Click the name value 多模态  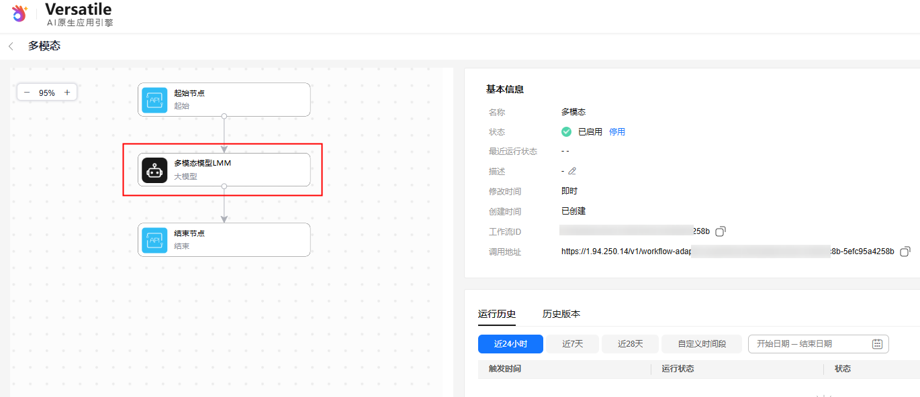(573, 112)
